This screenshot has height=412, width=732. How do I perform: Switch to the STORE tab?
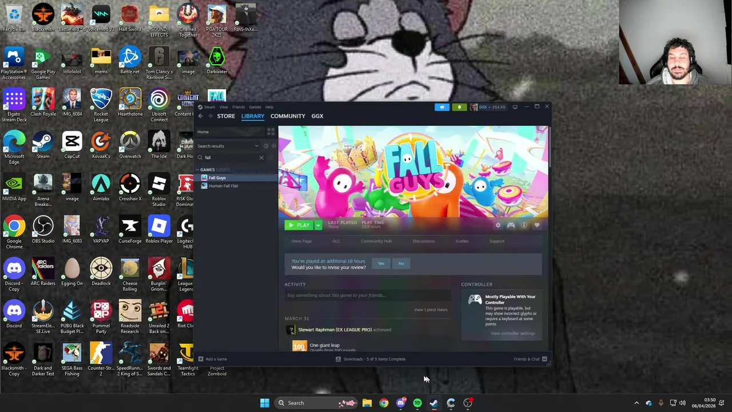click(x=226, y=116)
